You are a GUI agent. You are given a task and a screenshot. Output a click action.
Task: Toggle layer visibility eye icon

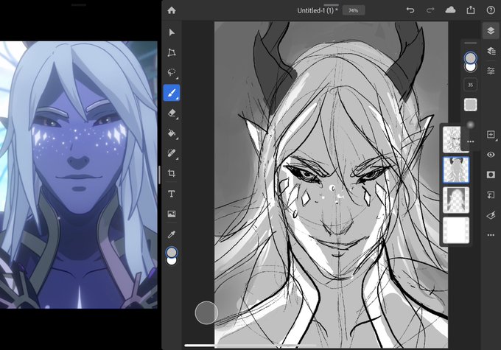click(x=491, y=155)
